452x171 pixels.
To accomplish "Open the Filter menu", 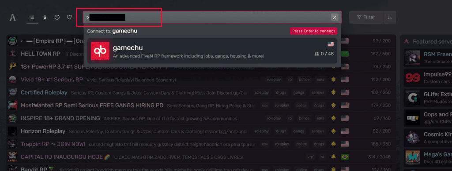I will (x=366, y=17).
